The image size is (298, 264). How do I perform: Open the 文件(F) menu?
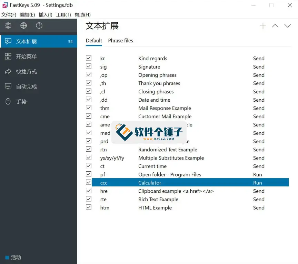9,14
